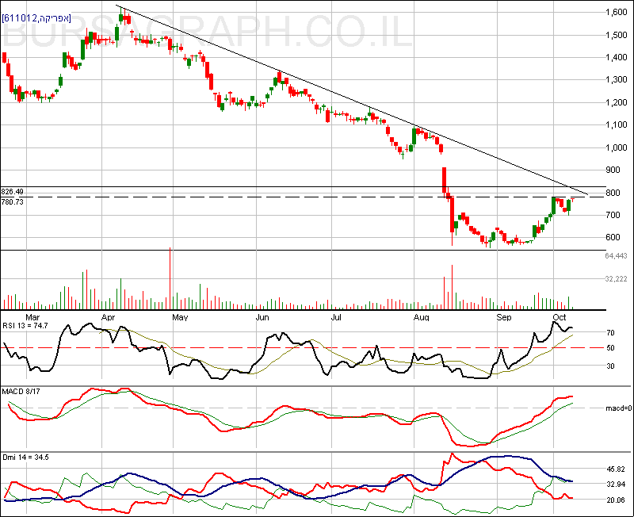Click the 1,400 price axis value

[x=617, y=57]
